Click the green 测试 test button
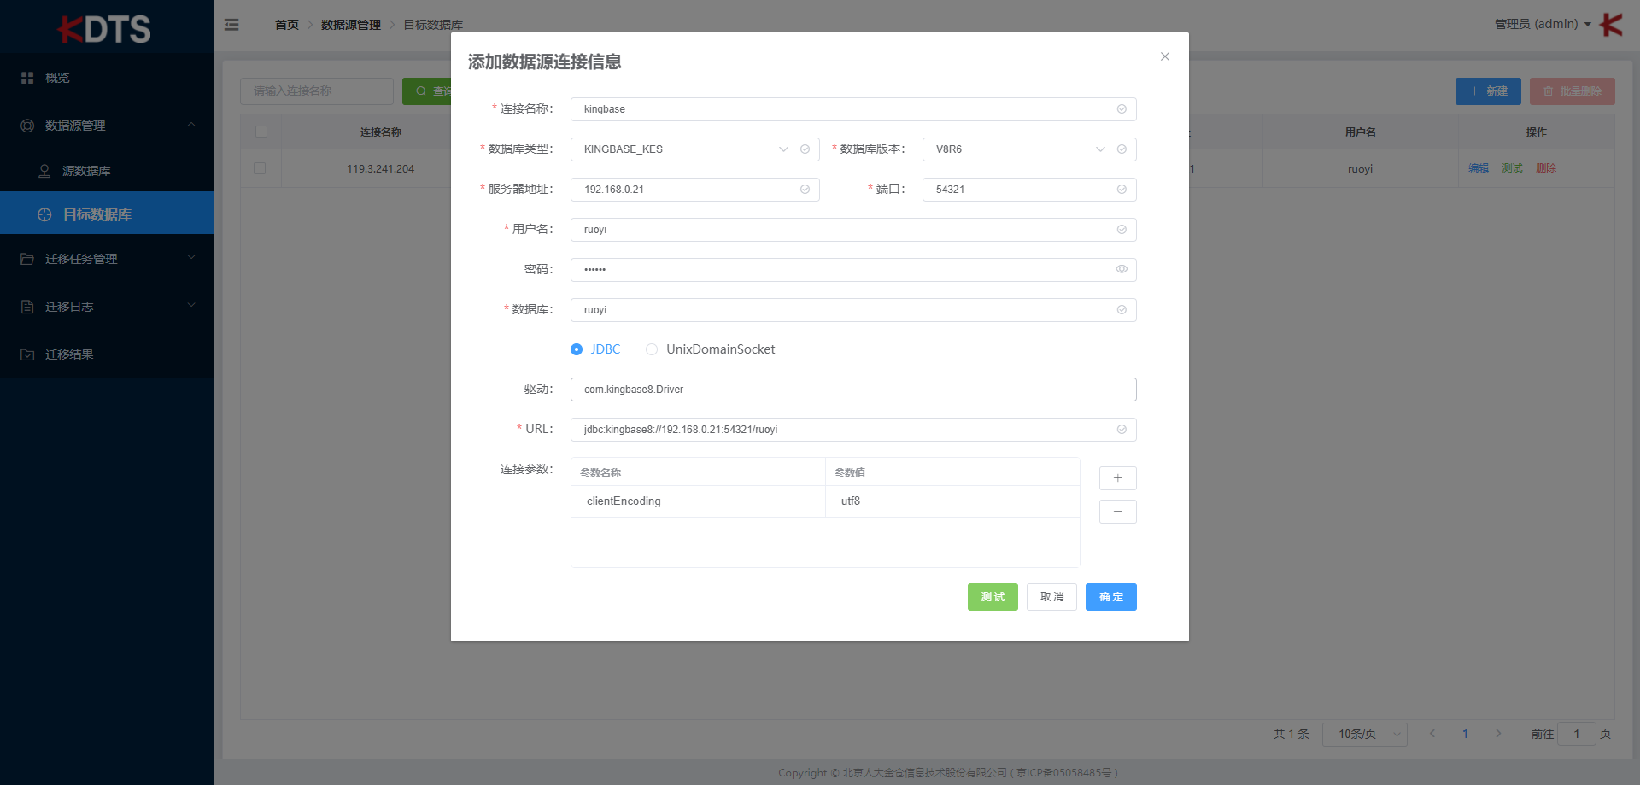Screen dimensions: 1640x785 (992, 597)
